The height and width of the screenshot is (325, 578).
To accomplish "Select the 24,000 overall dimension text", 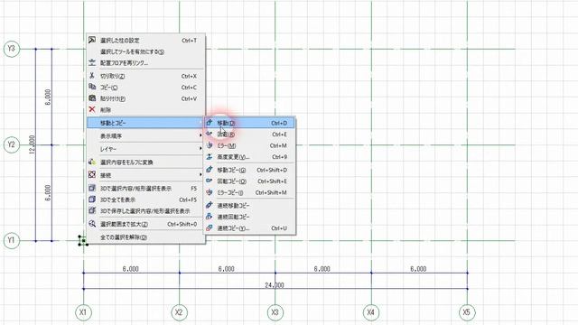I will (x=275, y=285).
